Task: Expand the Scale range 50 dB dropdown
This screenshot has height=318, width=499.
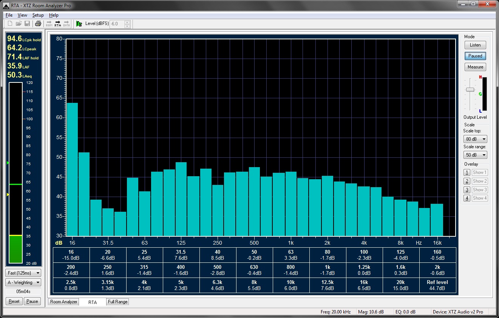Action: click(475, 155)
